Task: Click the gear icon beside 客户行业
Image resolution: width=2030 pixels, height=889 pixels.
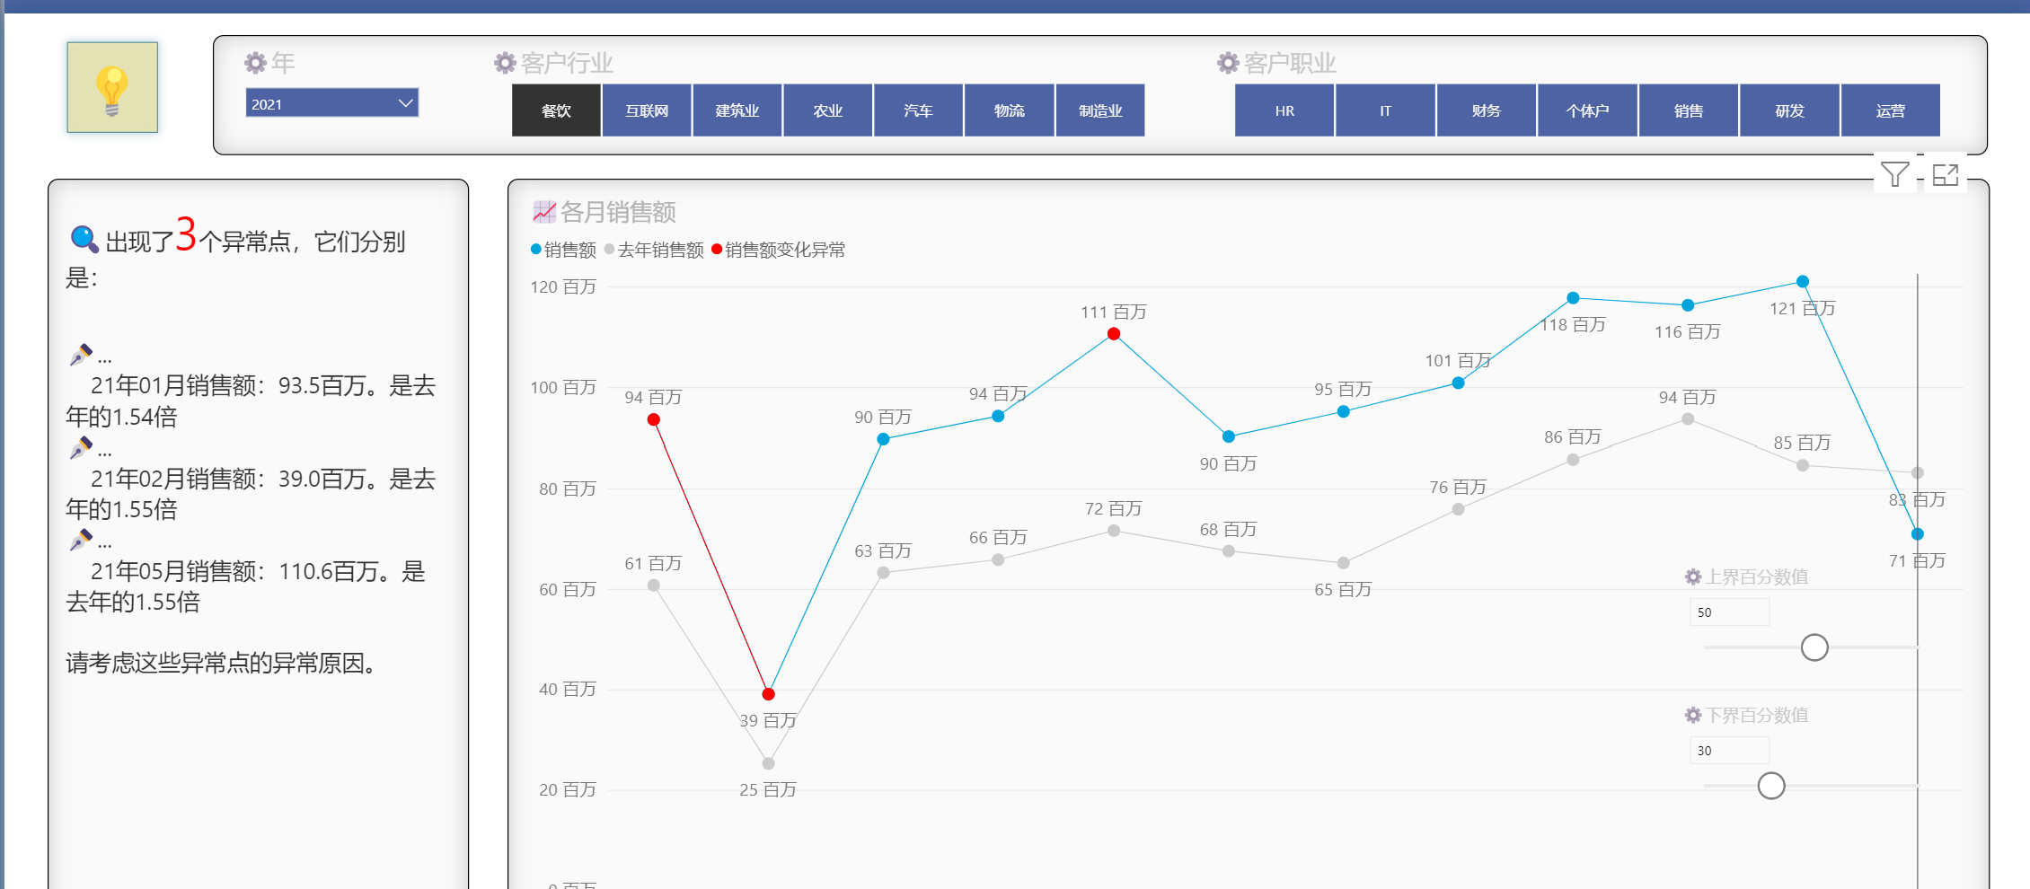Action: pos(505,63)
